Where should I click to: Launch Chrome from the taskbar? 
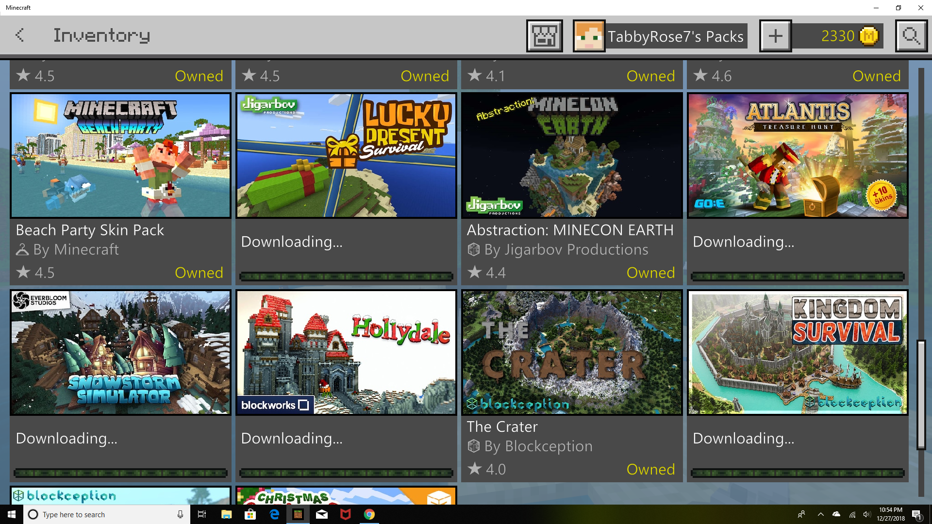(369, 514)
